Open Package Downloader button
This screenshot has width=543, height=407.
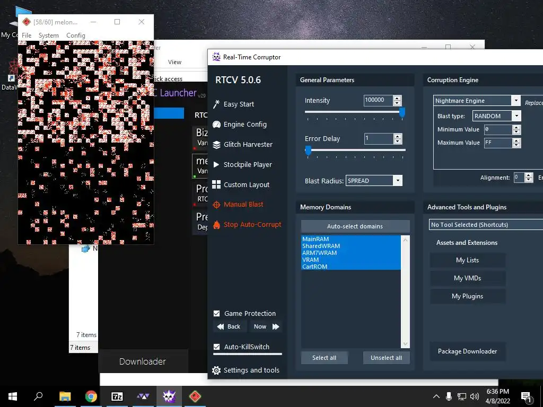pyautogui.click(x=468, y=351)
